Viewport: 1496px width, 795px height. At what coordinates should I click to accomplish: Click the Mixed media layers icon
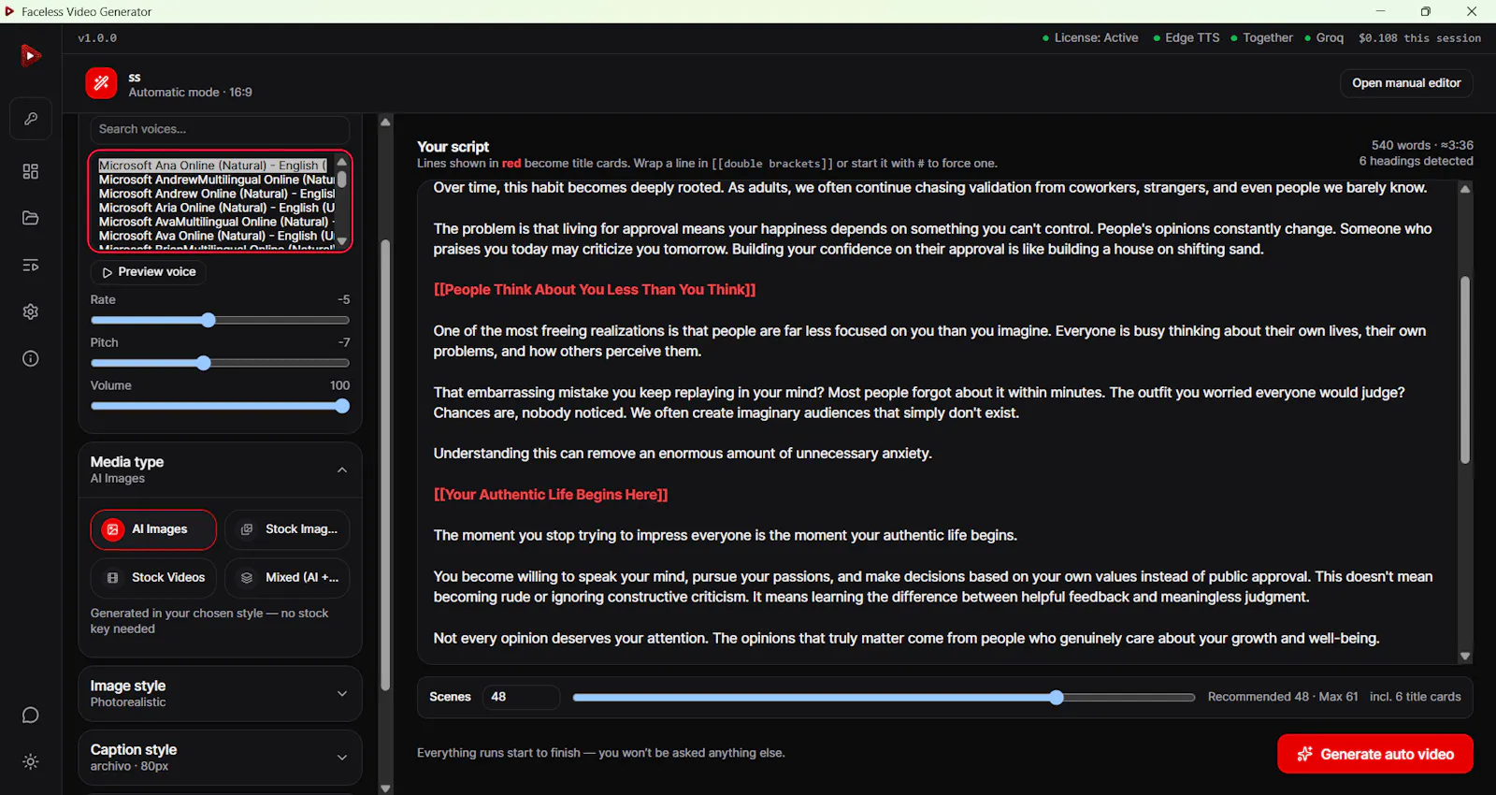[247, 578]
